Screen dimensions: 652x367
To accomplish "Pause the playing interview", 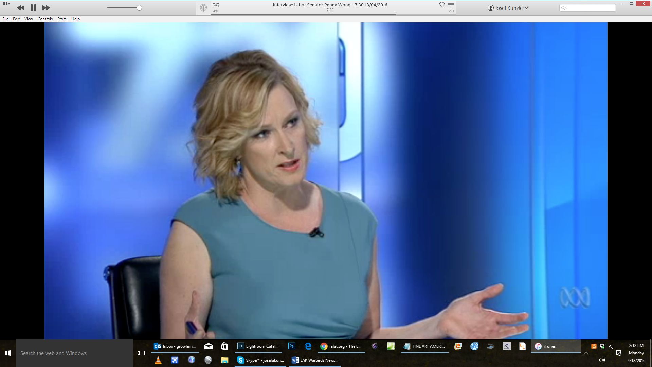I will click(33, 8).
